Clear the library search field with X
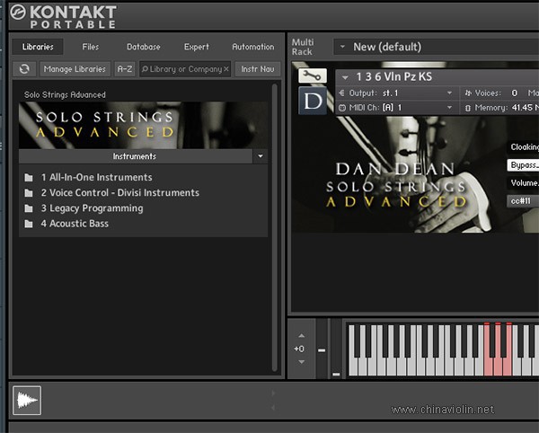 [226, 69]
